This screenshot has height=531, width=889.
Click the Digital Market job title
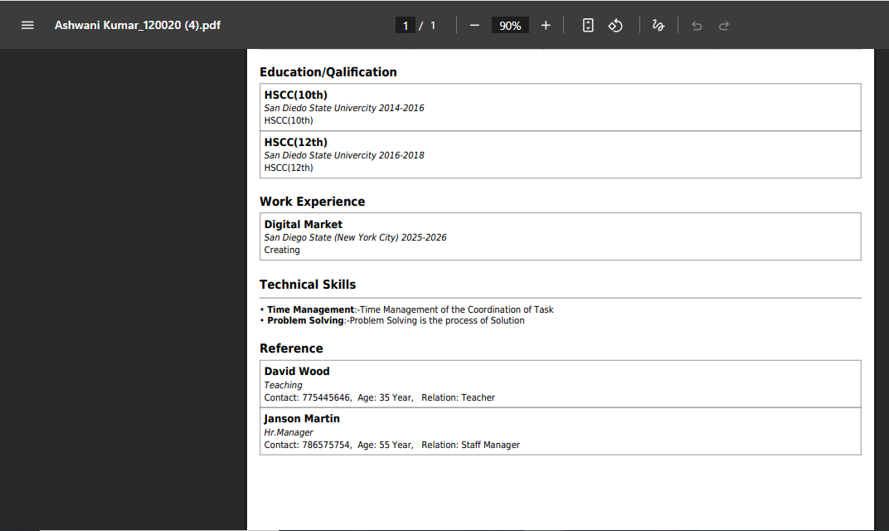tap(303, 225)
